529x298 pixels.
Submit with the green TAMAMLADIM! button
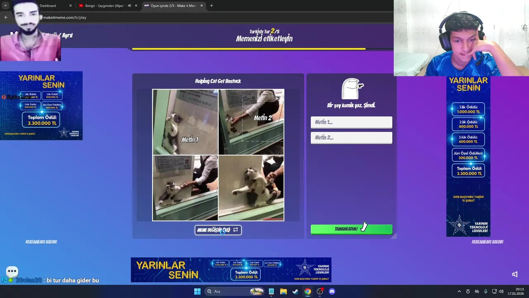coord(351,229)
